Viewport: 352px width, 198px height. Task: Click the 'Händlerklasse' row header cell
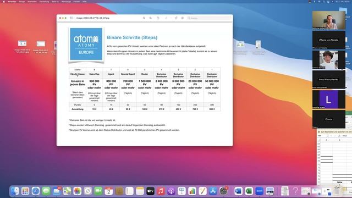tap(78, 75)
